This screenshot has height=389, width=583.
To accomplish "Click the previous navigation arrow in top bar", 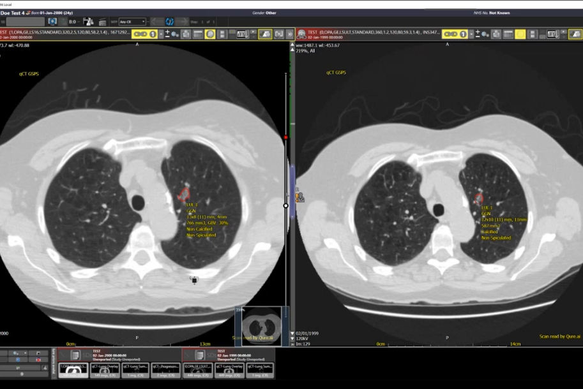I will point(155,22).
